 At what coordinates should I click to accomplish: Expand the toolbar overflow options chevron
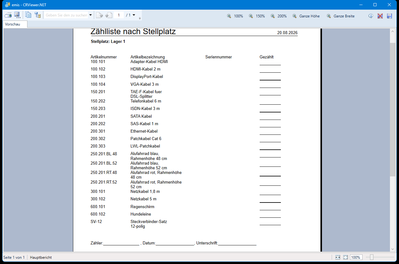coord(140,18)
